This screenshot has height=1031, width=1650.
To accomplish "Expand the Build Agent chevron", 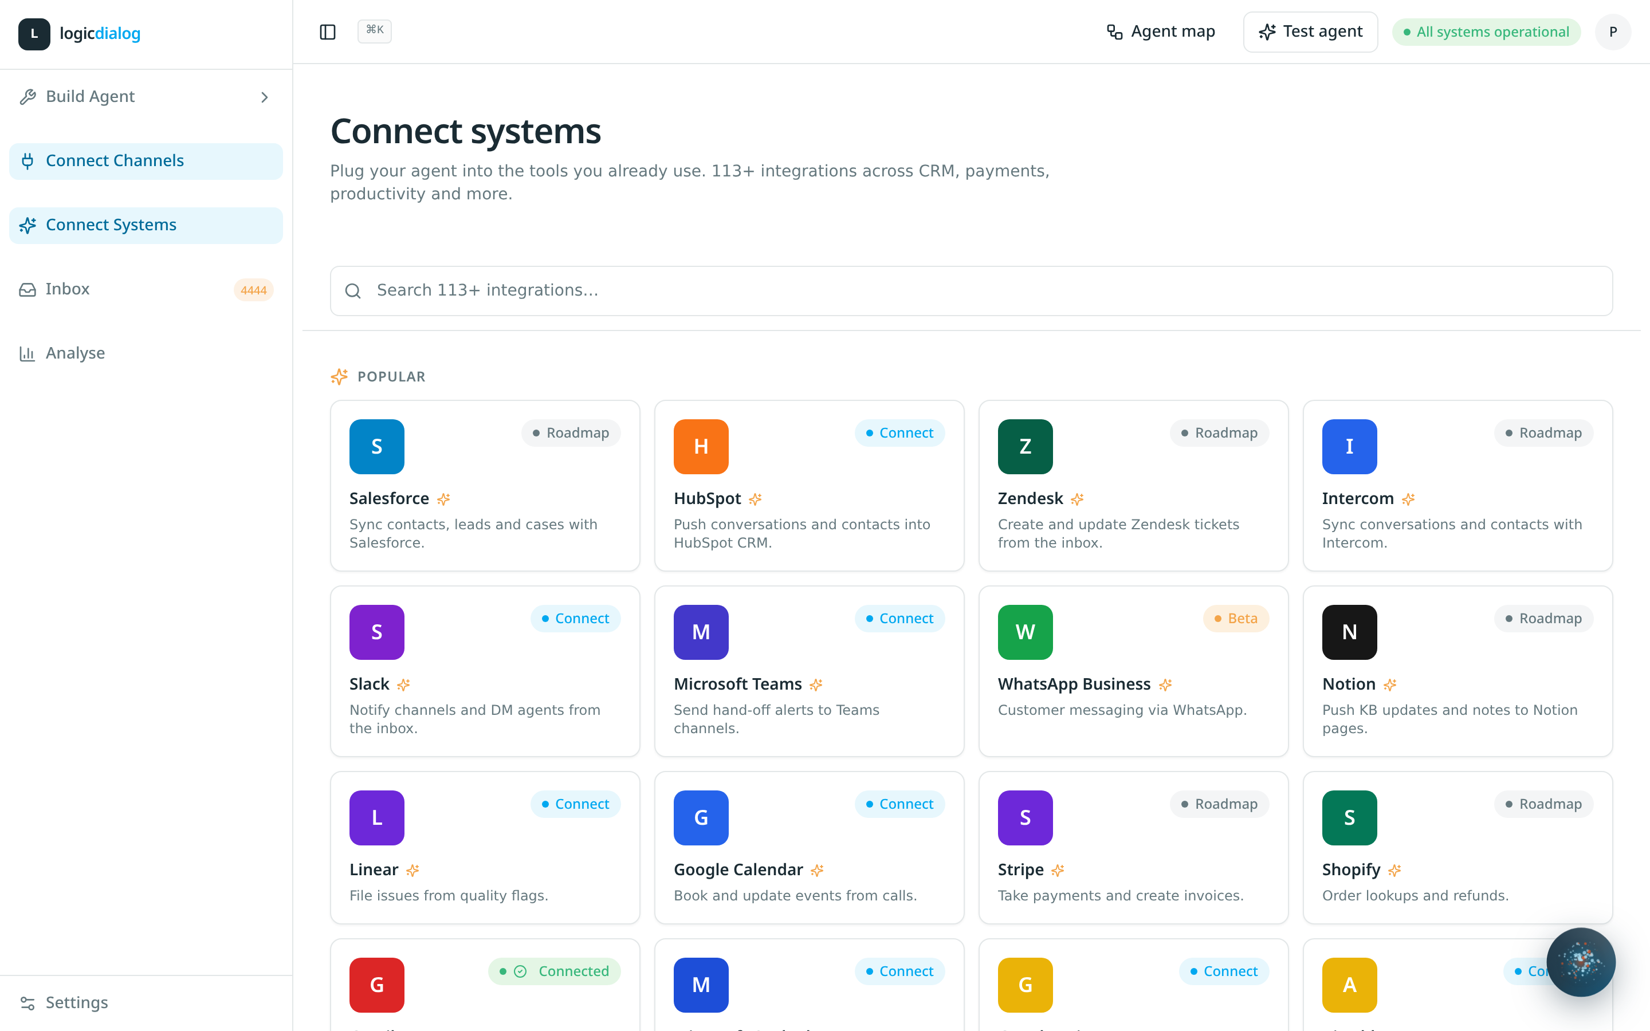I will click(x=265, y=97).
